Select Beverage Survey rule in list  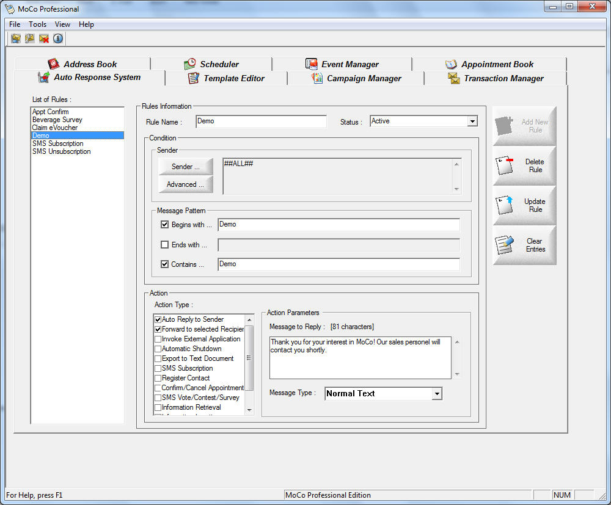coord(77,120)
